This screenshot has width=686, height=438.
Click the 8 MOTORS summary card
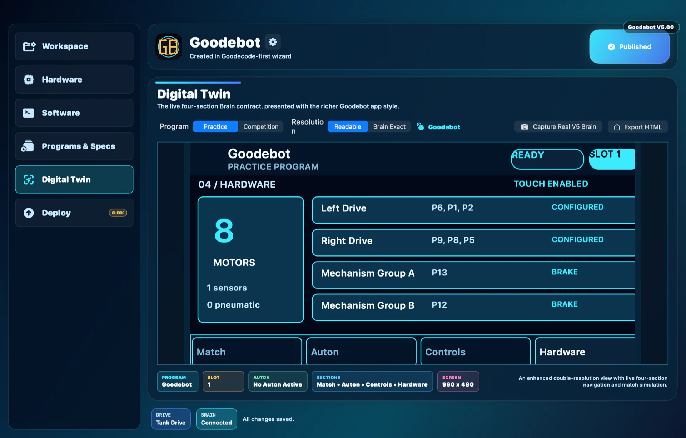click(x=251, y=260)
